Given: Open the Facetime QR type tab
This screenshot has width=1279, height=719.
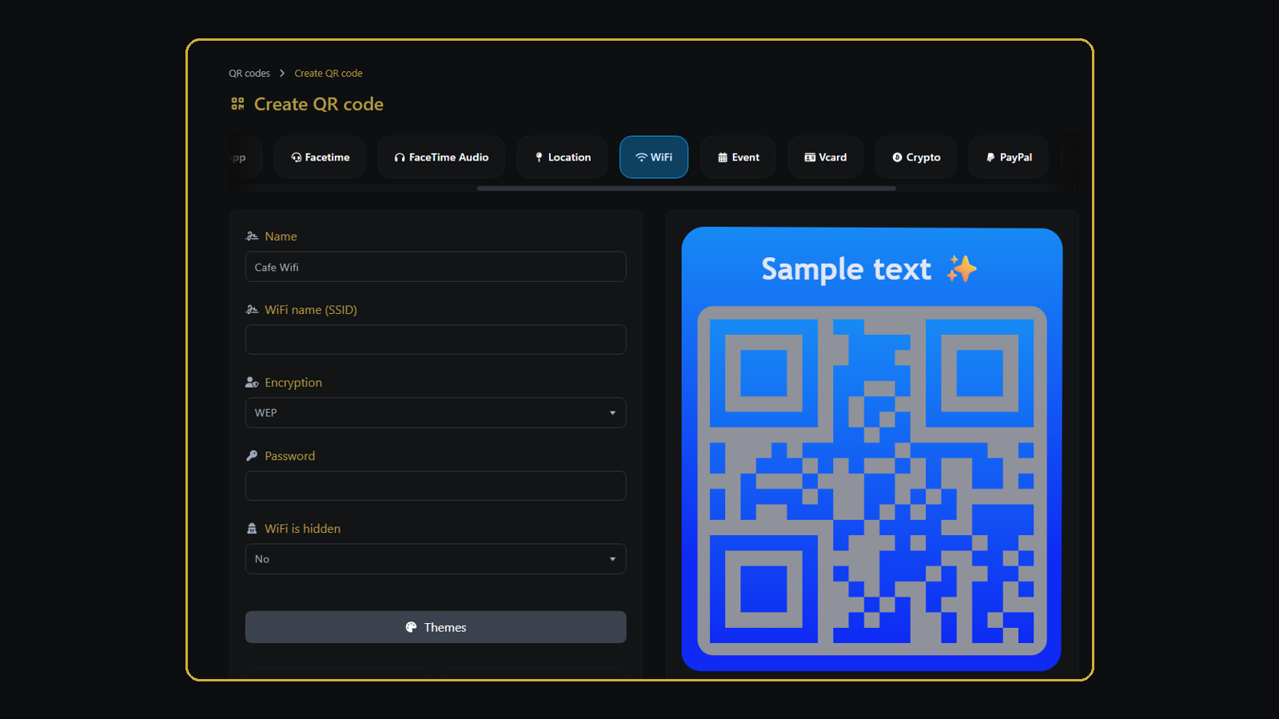Looking at the screenshot, I should [320, 157].
